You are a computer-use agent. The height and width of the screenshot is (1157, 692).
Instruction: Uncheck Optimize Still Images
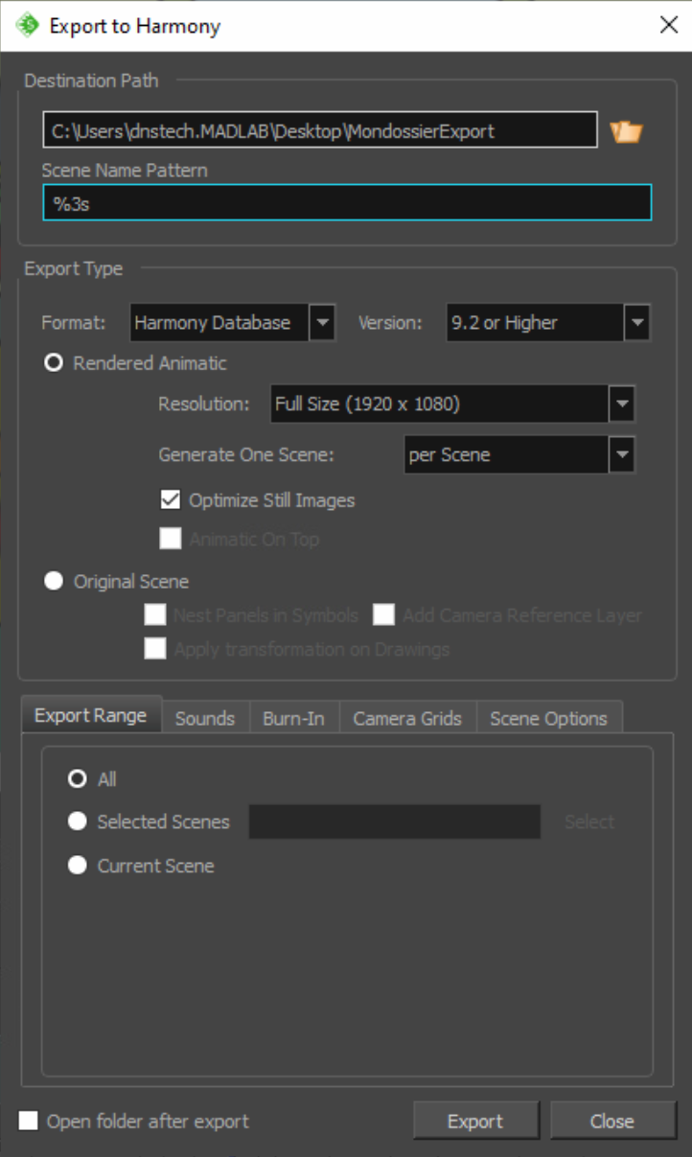click(x=171, y=500)
